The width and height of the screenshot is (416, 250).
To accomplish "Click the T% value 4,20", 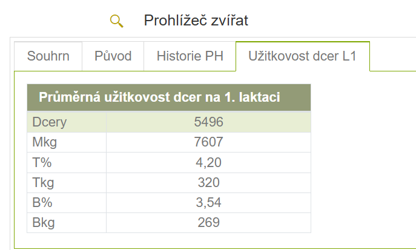I will (x=208, y=162).
